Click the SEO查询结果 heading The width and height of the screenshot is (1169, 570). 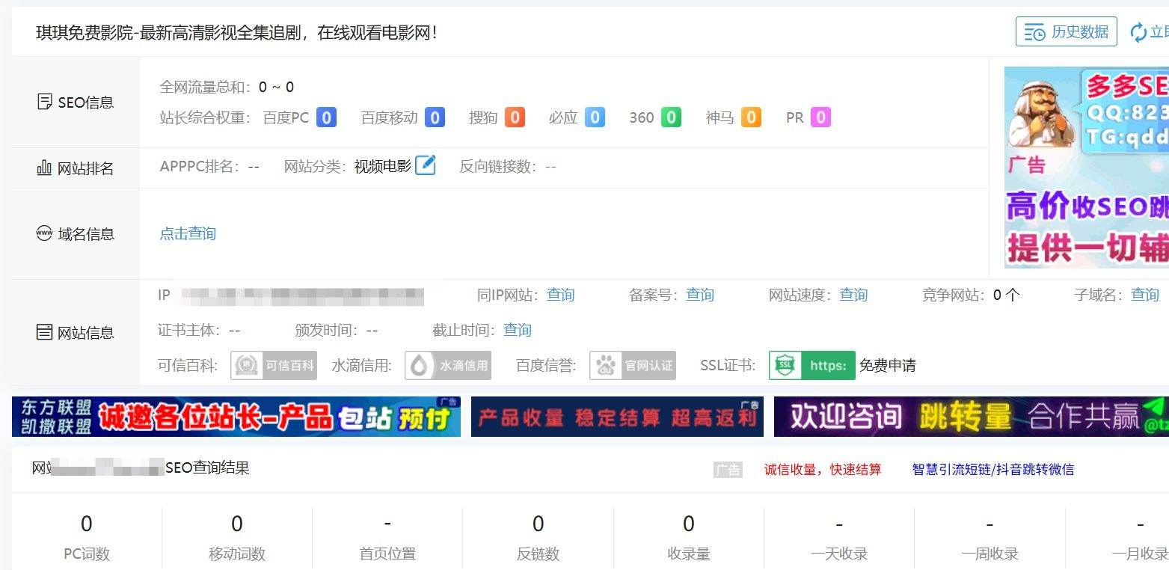207,468
